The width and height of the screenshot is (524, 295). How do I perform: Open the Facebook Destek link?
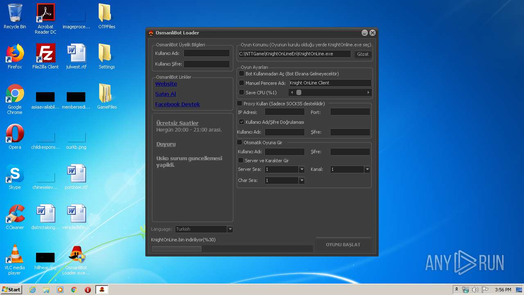click(x=178, y=104)
